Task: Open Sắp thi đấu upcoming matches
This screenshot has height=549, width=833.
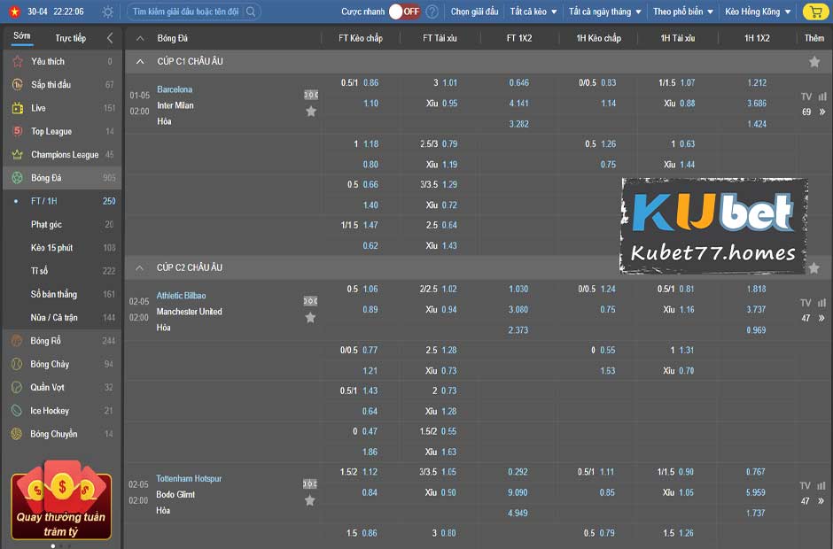Action: pyautogui.click(x=62, y=85)
